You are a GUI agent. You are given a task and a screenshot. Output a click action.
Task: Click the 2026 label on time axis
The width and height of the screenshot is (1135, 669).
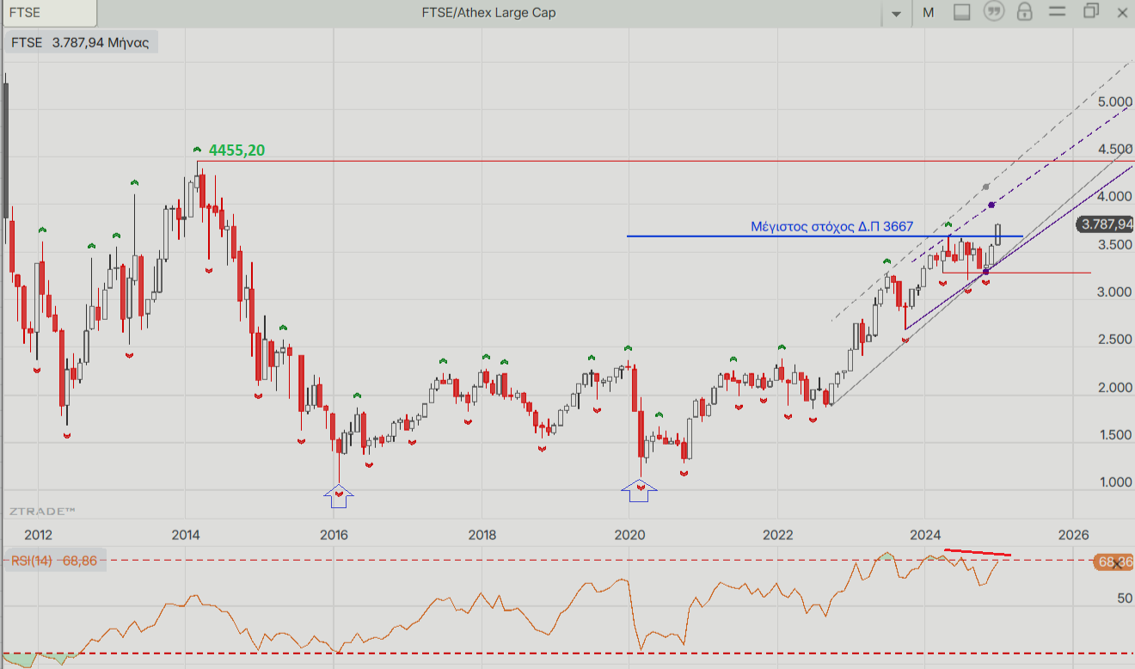pos(1073,534)
